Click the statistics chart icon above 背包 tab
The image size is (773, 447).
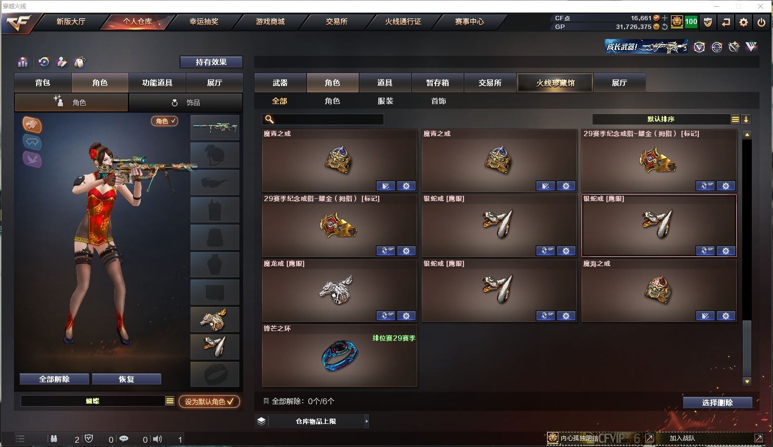[23, 62]
